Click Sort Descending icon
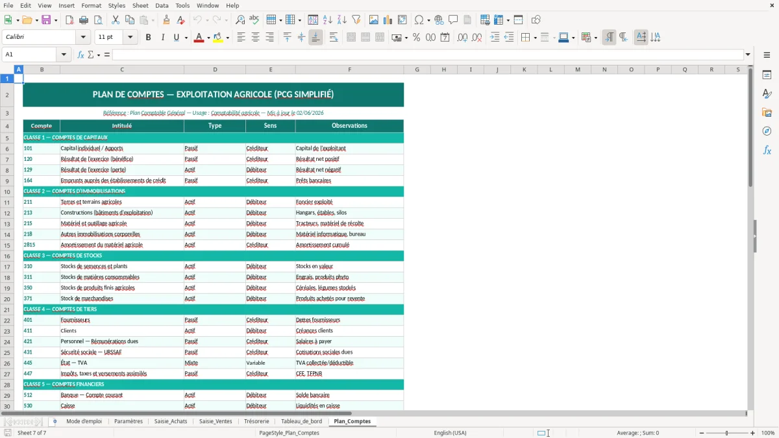The height and width of the screenshot is (438, 779). 342,20
